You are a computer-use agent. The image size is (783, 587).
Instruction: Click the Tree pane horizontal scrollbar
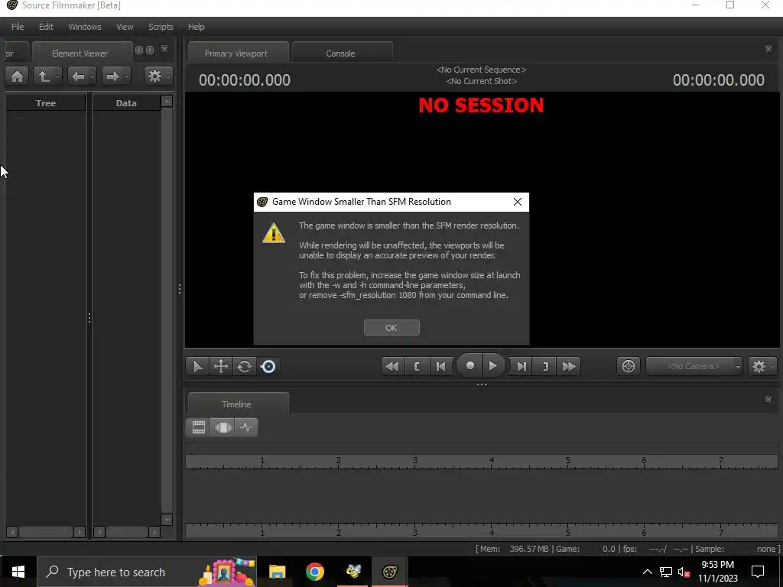(45, 532)
